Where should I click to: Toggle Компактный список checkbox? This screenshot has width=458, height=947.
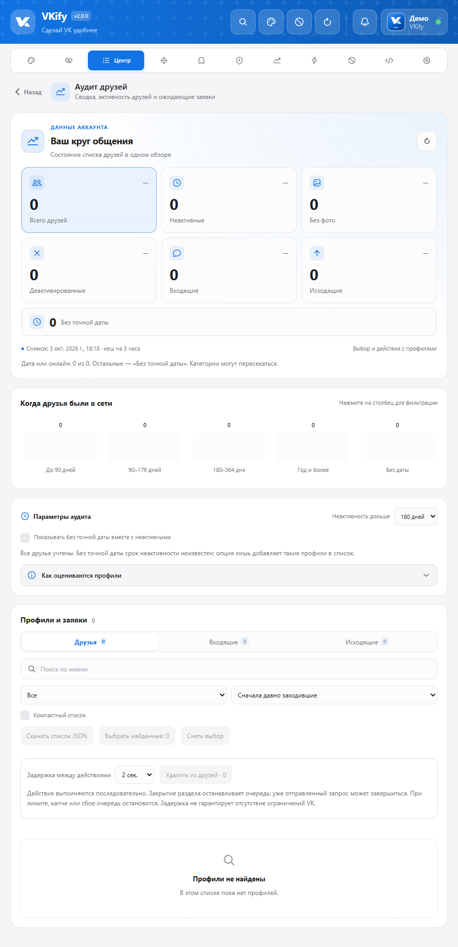(x=25, y=715)
